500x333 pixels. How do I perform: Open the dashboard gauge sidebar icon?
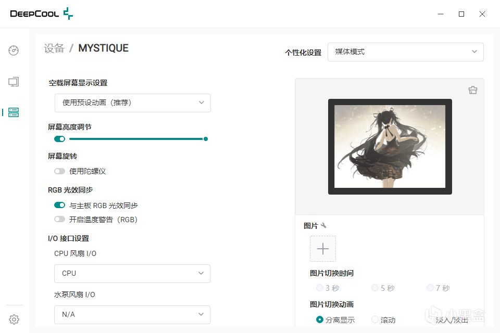click(14, 50)
